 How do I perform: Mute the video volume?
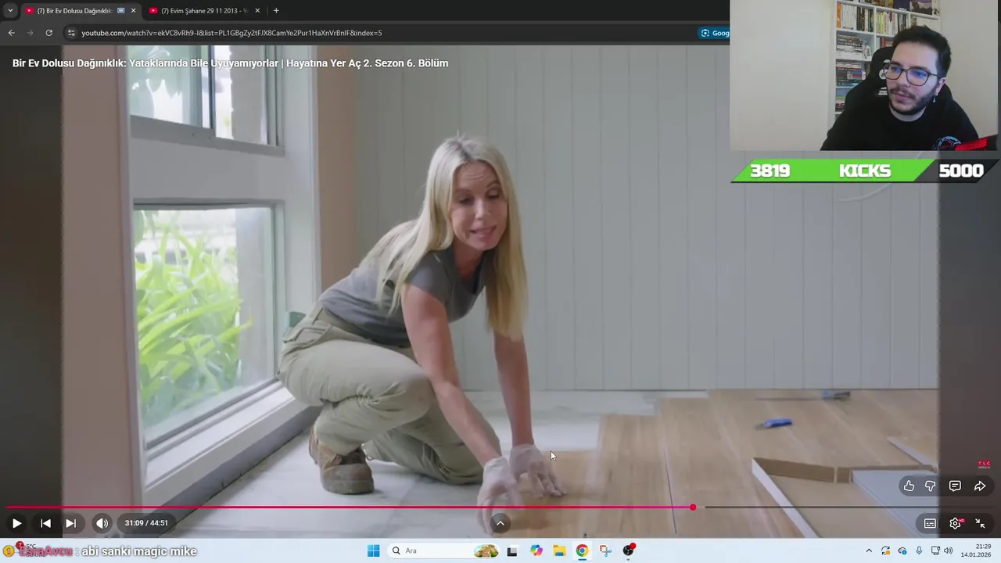tap(102, 523)
